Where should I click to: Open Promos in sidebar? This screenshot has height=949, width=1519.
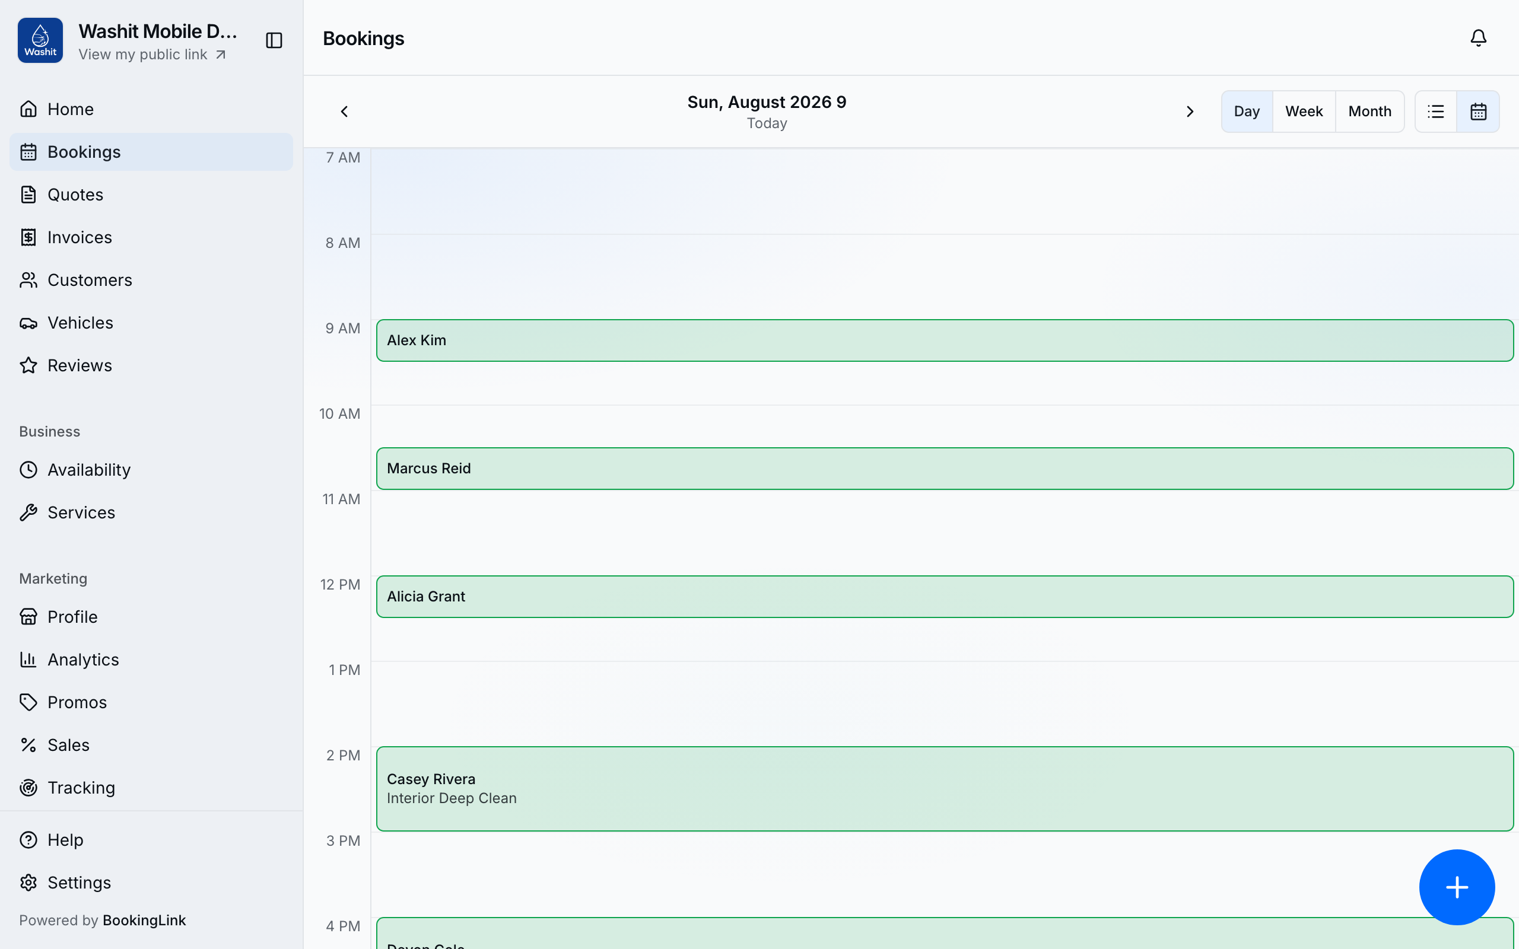pyautogui.click(x=151, y=702)
